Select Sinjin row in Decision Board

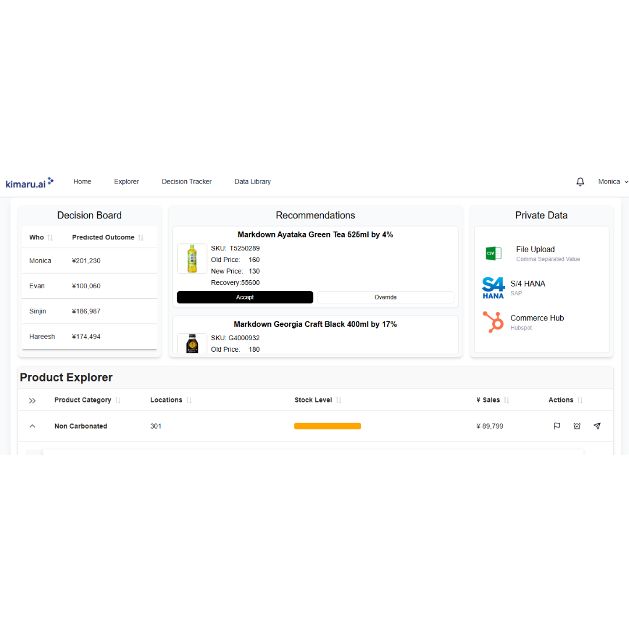pyautogui.click(x=90, y=311)
